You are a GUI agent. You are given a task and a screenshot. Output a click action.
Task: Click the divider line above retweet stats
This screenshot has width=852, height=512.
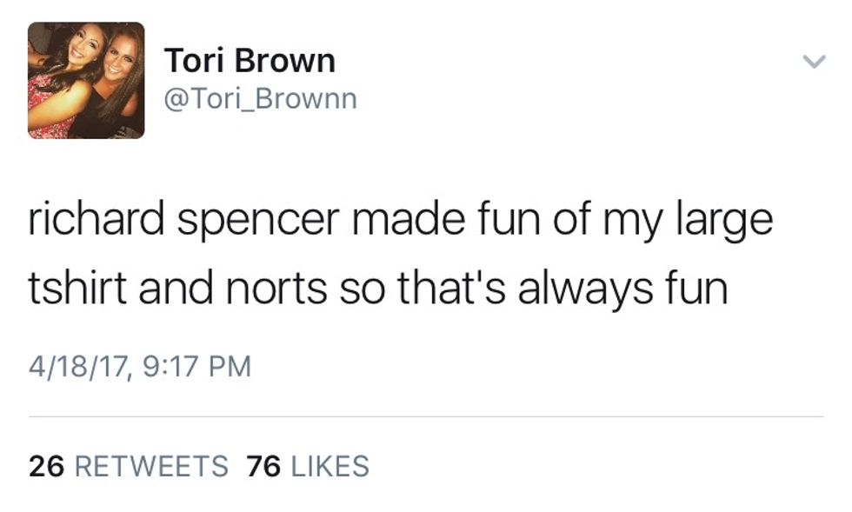point(426,417)
